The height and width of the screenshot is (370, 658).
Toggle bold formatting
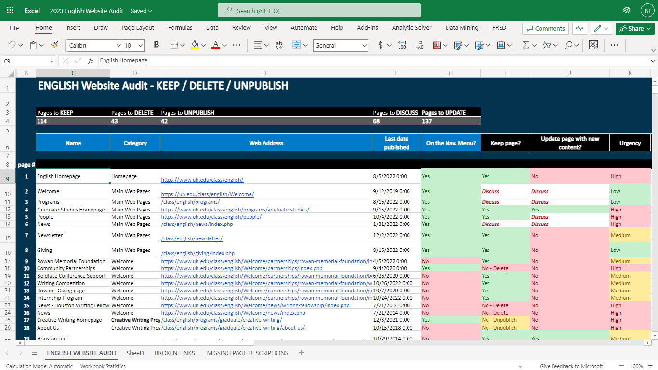pos(156,45)
